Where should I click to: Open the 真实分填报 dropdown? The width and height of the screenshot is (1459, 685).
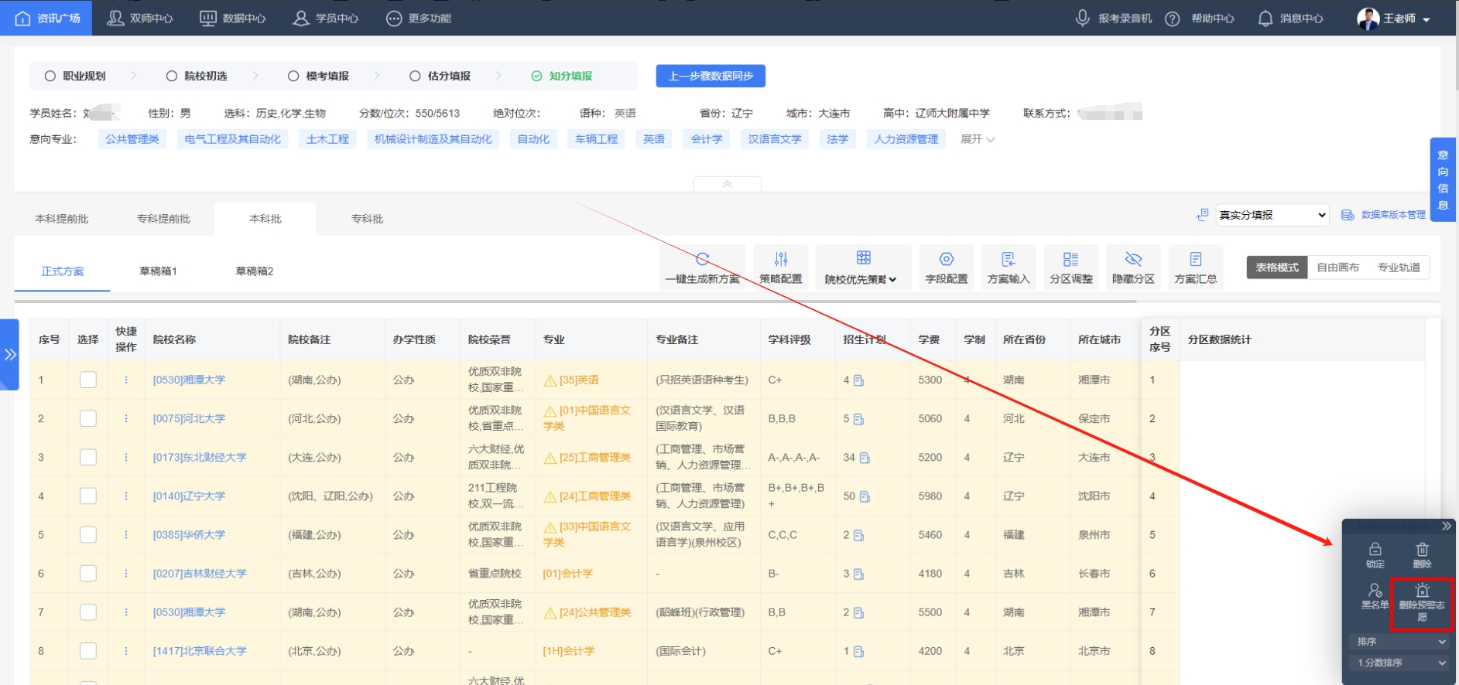(1272, 215)
